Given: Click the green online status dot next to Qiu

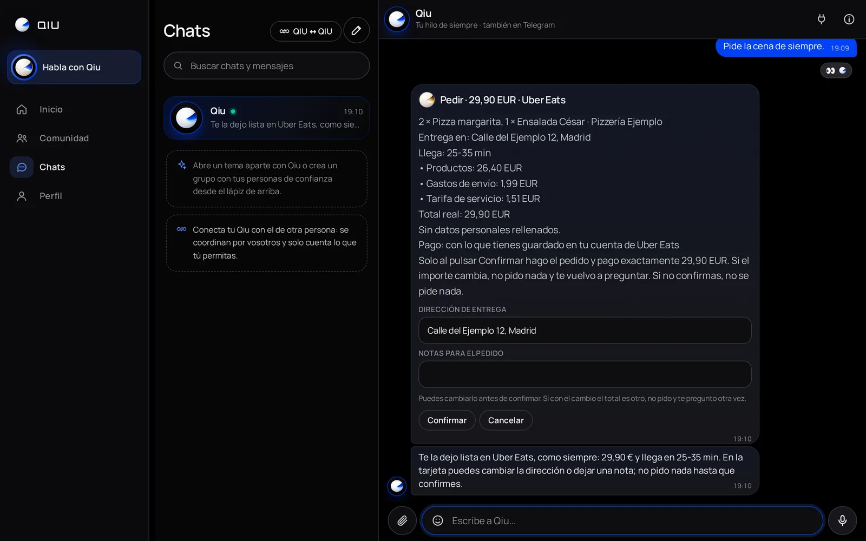Looking at the screenshot, I should (233, 111).
